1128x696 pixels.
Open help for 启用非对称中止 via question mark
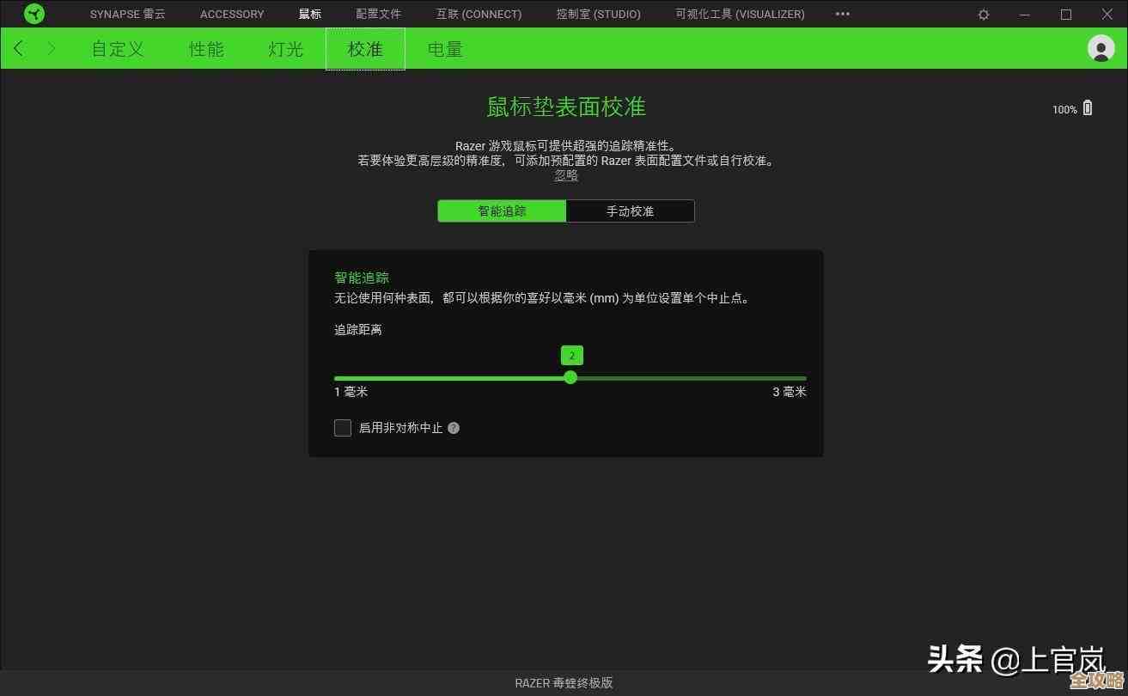coord(454,427)
